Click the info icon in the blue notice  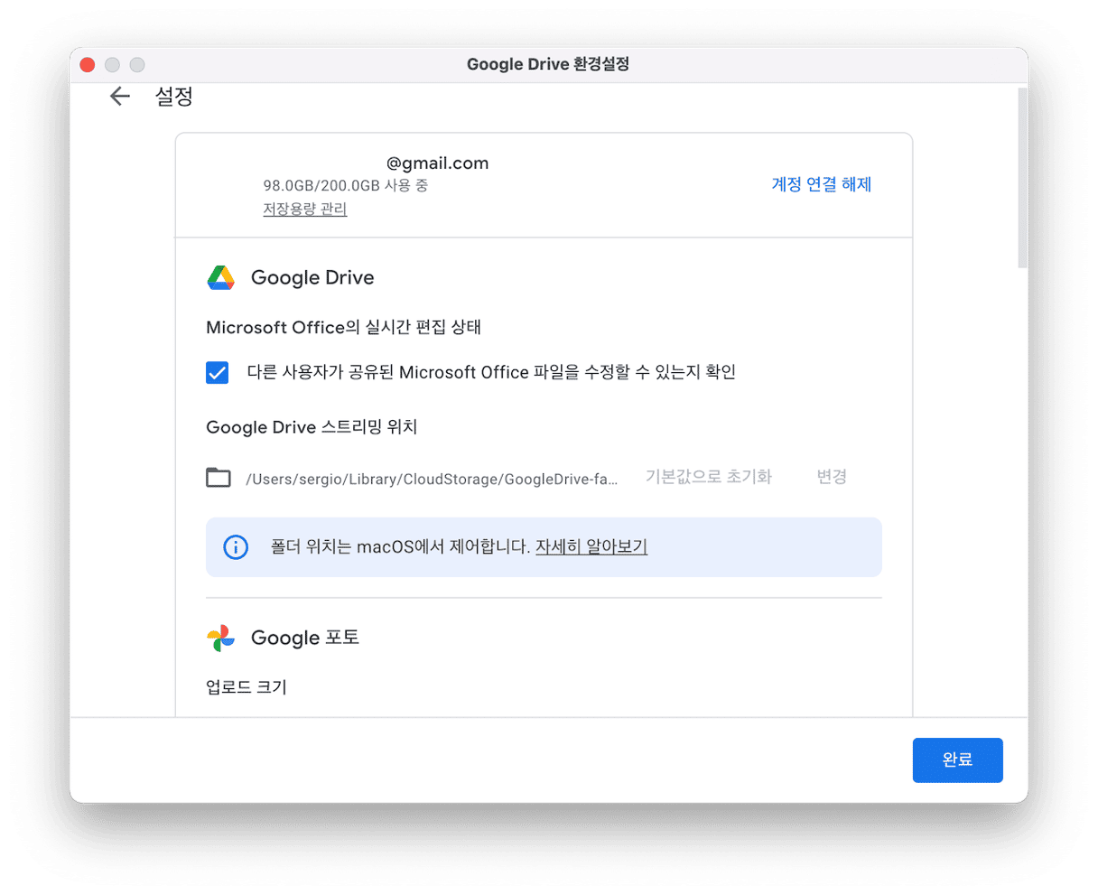pyautogui.click(x=236, y=547)
